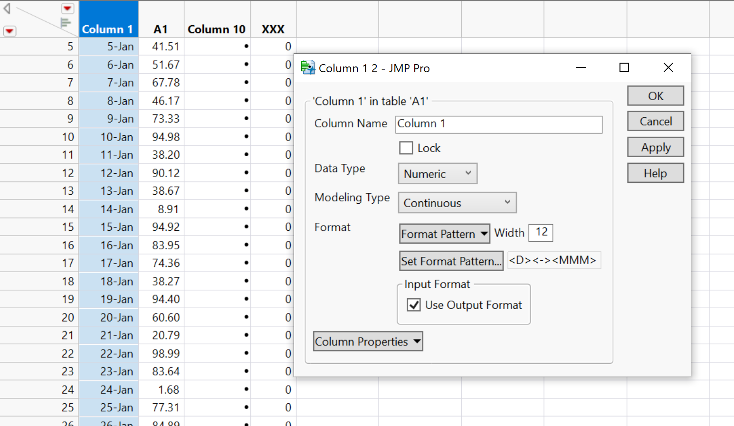Enable the Lock checkbox
This screenshot has height=426, width=734.
click(406, 148)
